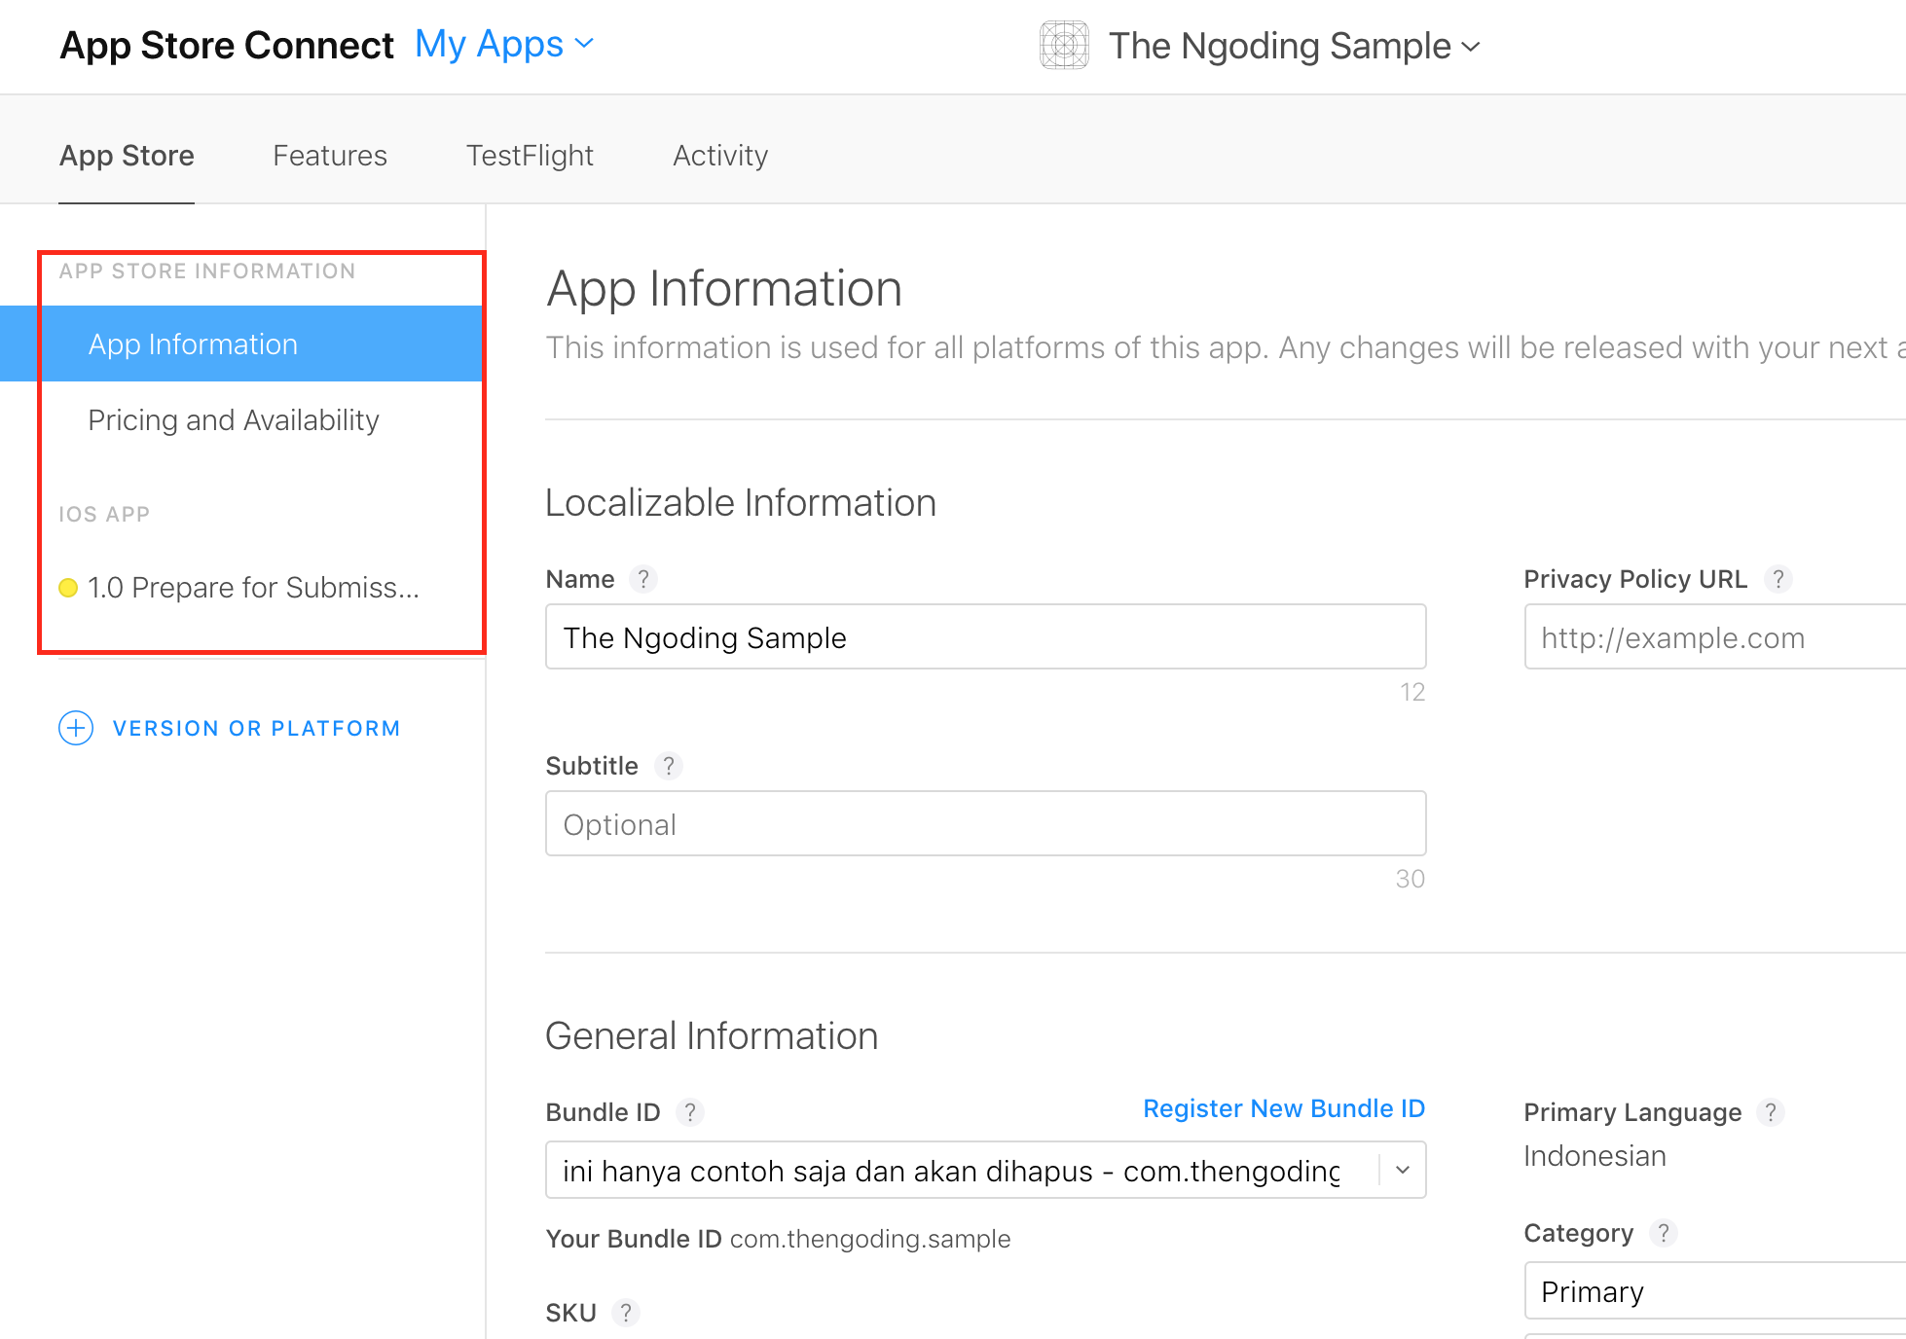
Task: Switch to the Features tab
Action: [x=330, y=156]
